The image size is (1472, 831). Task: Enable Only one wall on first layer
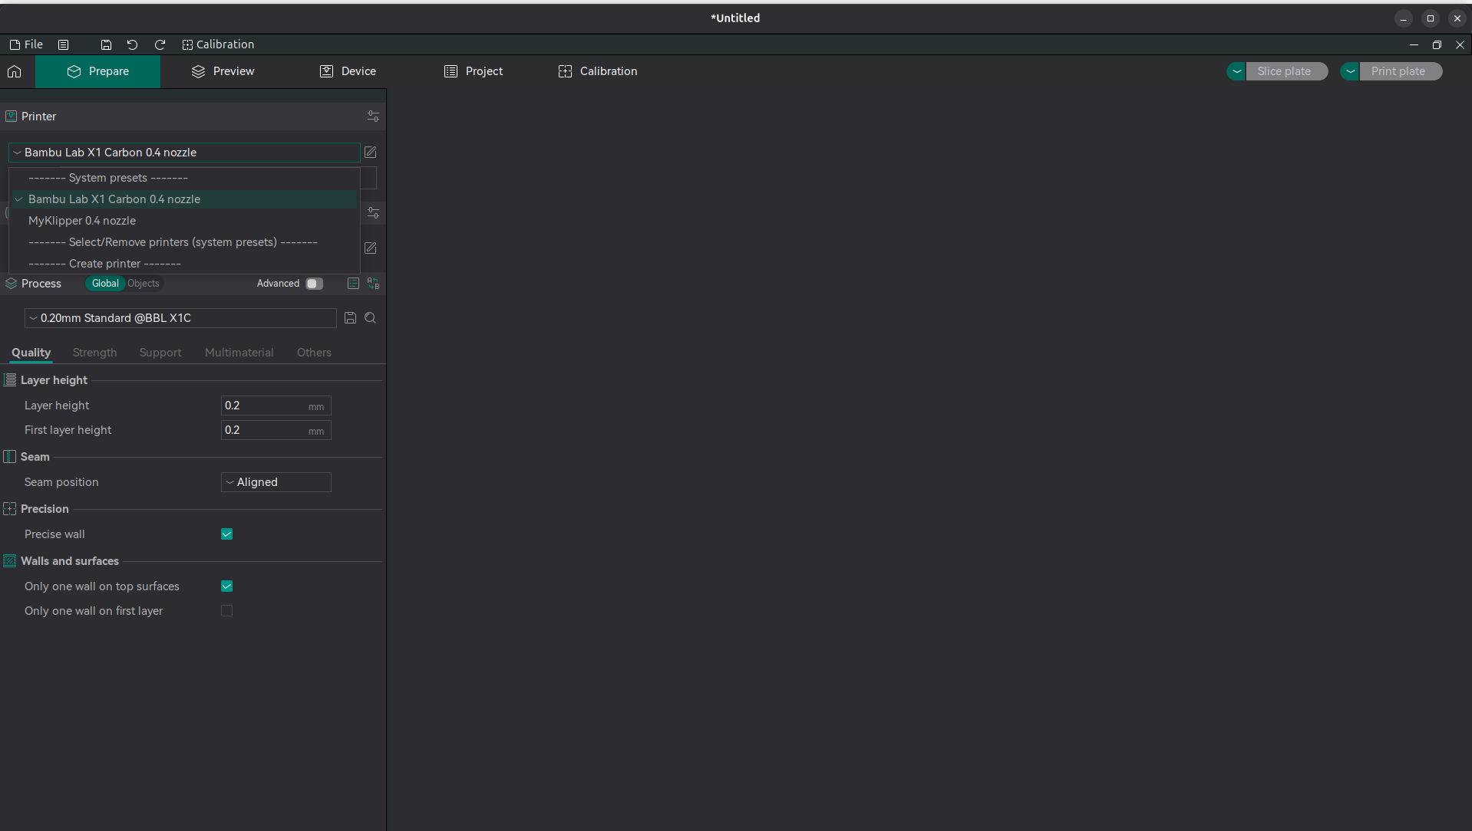[226, 611]
